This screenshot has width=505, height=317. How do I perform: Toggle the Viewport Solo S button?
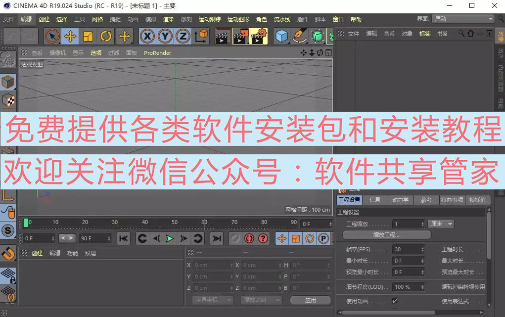[8, 230]
